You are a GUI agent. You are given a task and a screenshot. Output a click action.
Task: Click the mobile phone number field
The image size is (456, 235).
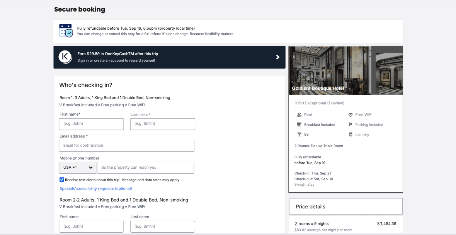[145, 168]
